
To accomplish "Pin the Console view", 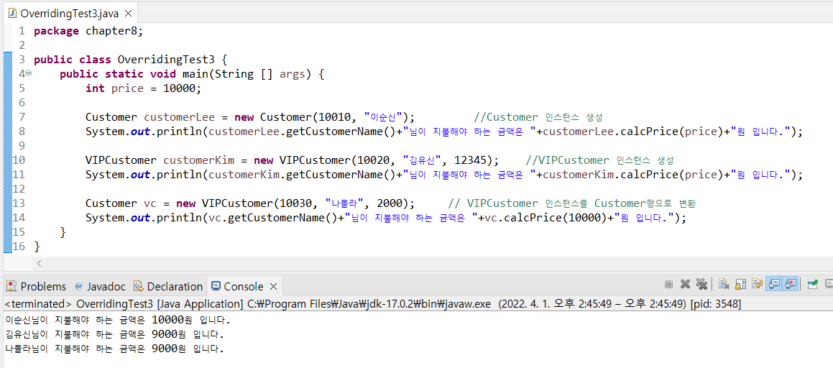I will (812, 285).
